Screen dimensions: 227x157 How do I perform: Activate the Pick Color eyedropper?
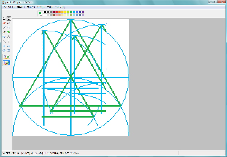pyautogui.click(x=4, y=27)
